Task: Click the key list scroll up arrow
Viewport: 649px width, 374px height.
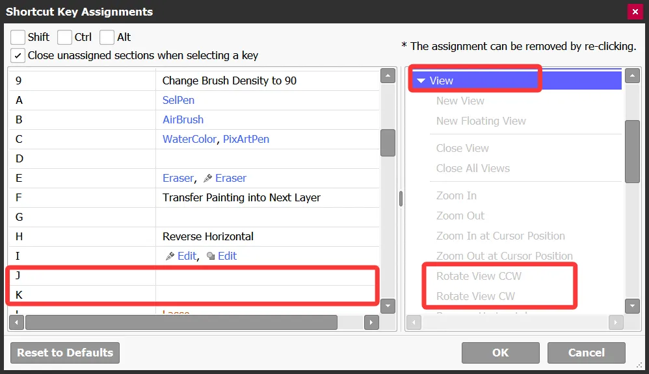Action: [388, 75]
